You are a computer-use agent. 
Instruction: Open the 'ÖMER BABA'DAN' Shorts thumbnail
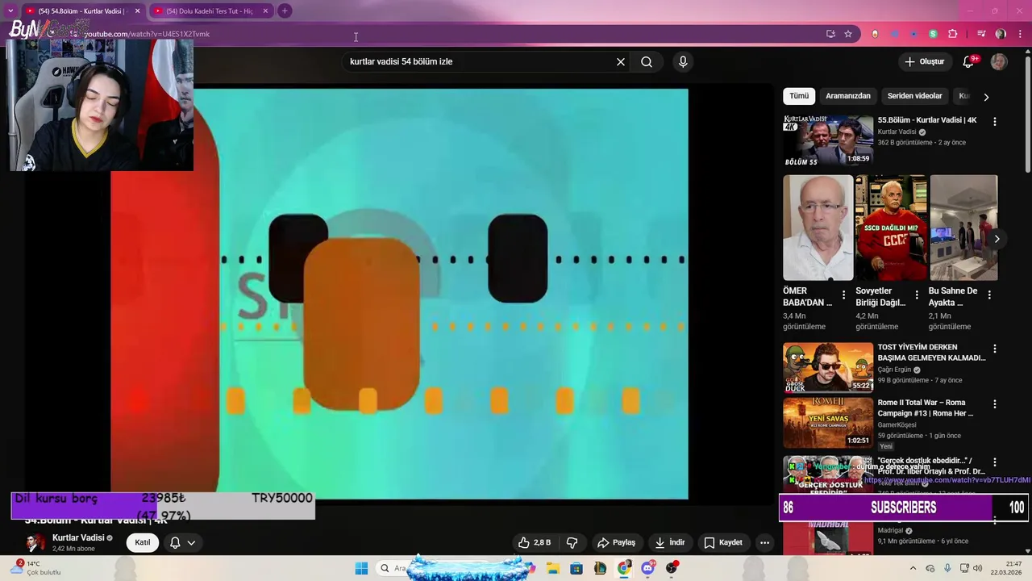(x=818, y=228)
